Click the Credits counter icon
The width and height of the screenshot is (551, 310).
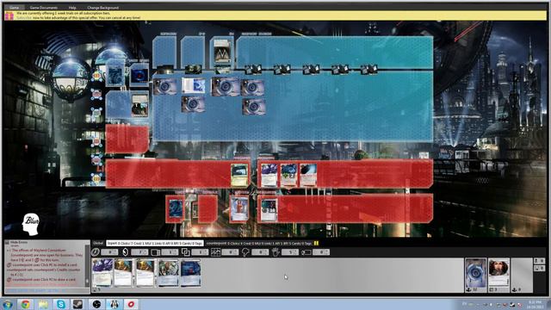pos(126,252)
